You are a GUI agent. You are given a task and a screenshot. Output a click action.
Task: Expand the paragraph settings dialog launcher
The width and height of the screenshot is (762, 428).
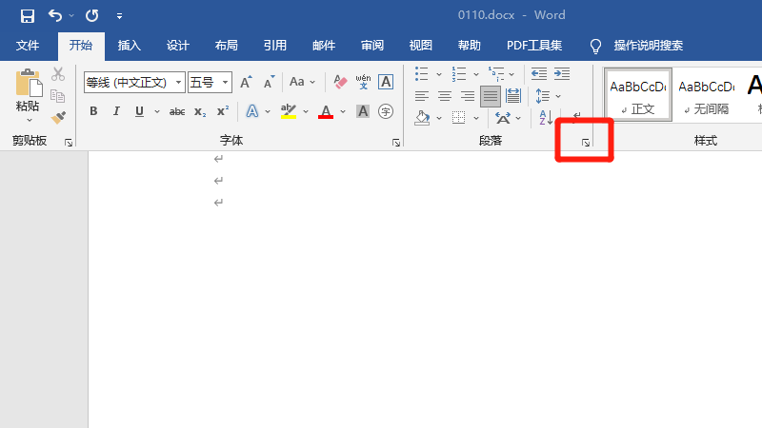pos(586,143)
